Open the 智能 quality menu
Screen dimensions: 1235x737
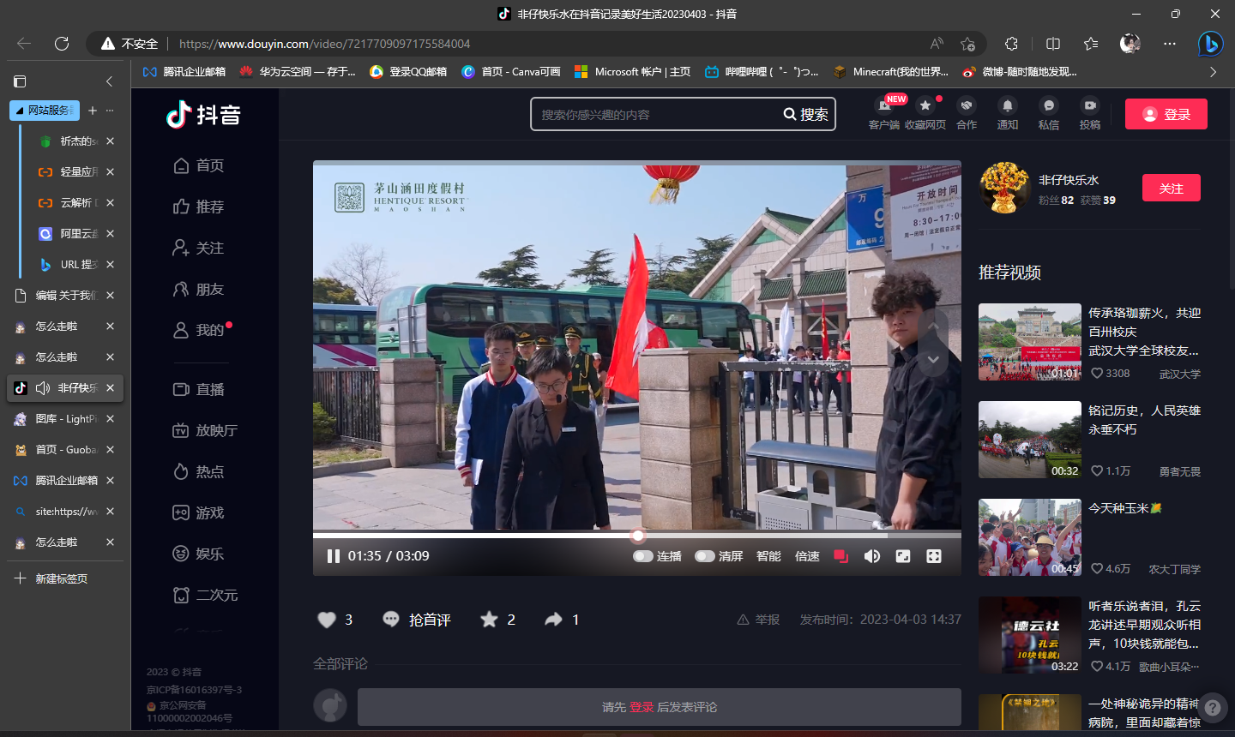click(x=768, y=556)
